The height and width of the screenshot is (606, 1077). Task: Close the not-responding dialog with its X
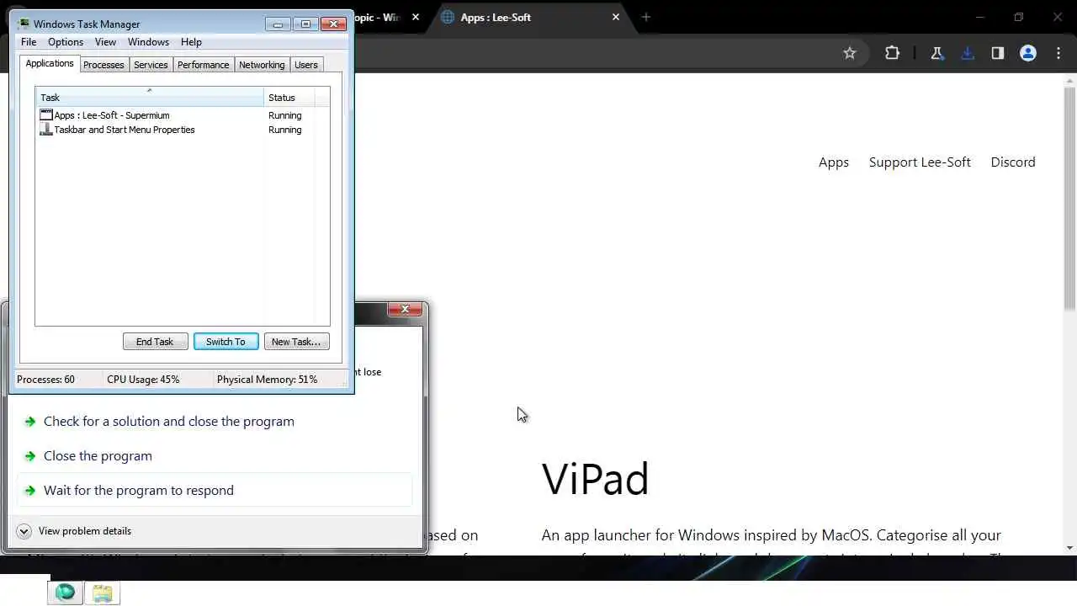point(405,310)
